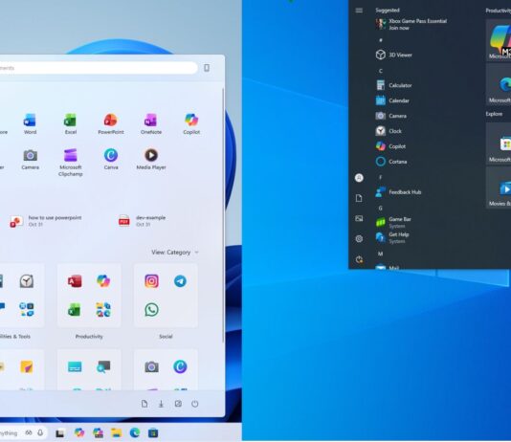Open Documents icon in Windows 11 Start footer
511x442 pixels.
tap(144, 404)
